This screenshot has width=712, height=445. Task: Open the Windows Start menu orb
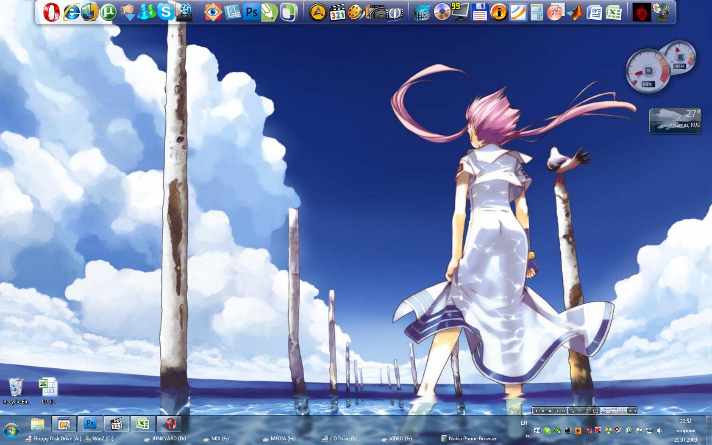click(11, 431)
